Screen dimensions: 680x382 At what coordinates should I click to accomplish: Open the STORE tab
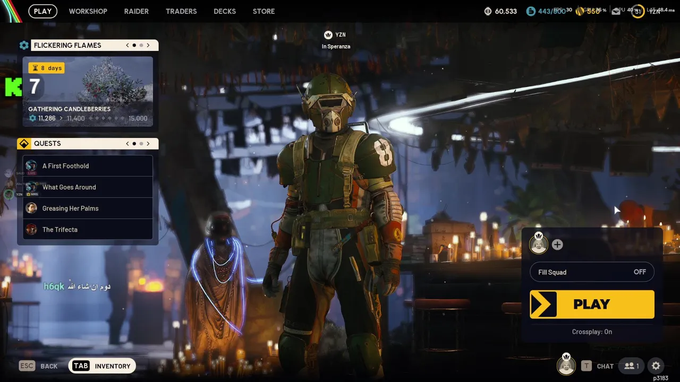[264, 11]
